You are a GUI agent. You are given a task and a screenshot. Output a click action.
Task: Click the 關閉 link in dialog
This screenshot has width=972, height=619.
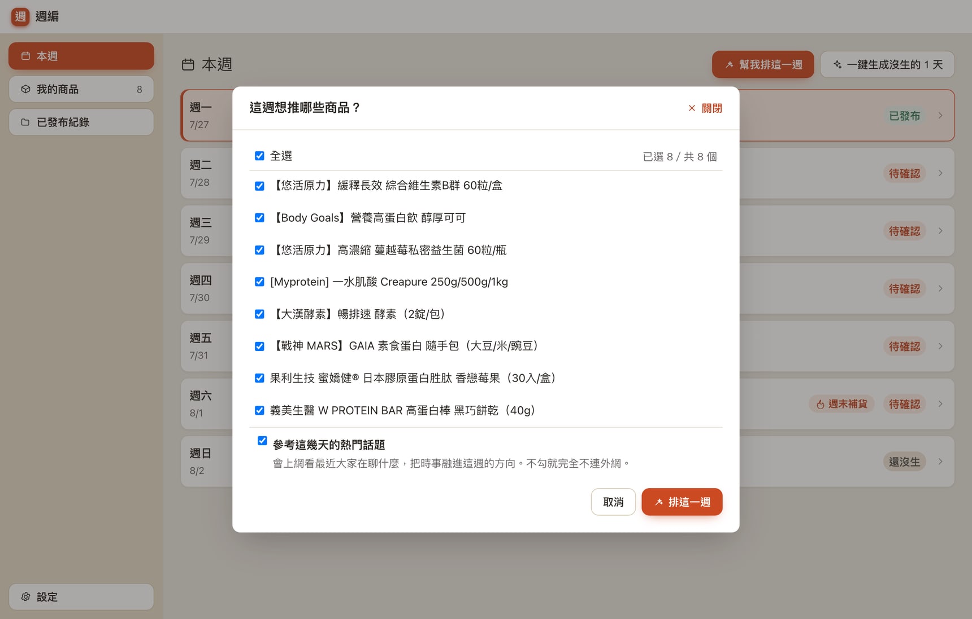point(705,108)
